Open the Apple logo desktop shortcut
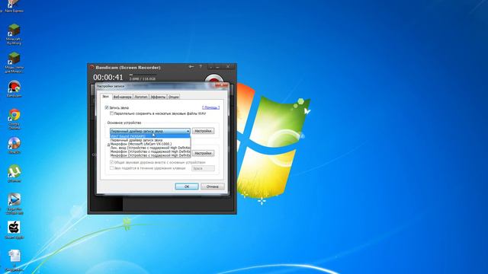488x274 pixels. coord(14,230)
